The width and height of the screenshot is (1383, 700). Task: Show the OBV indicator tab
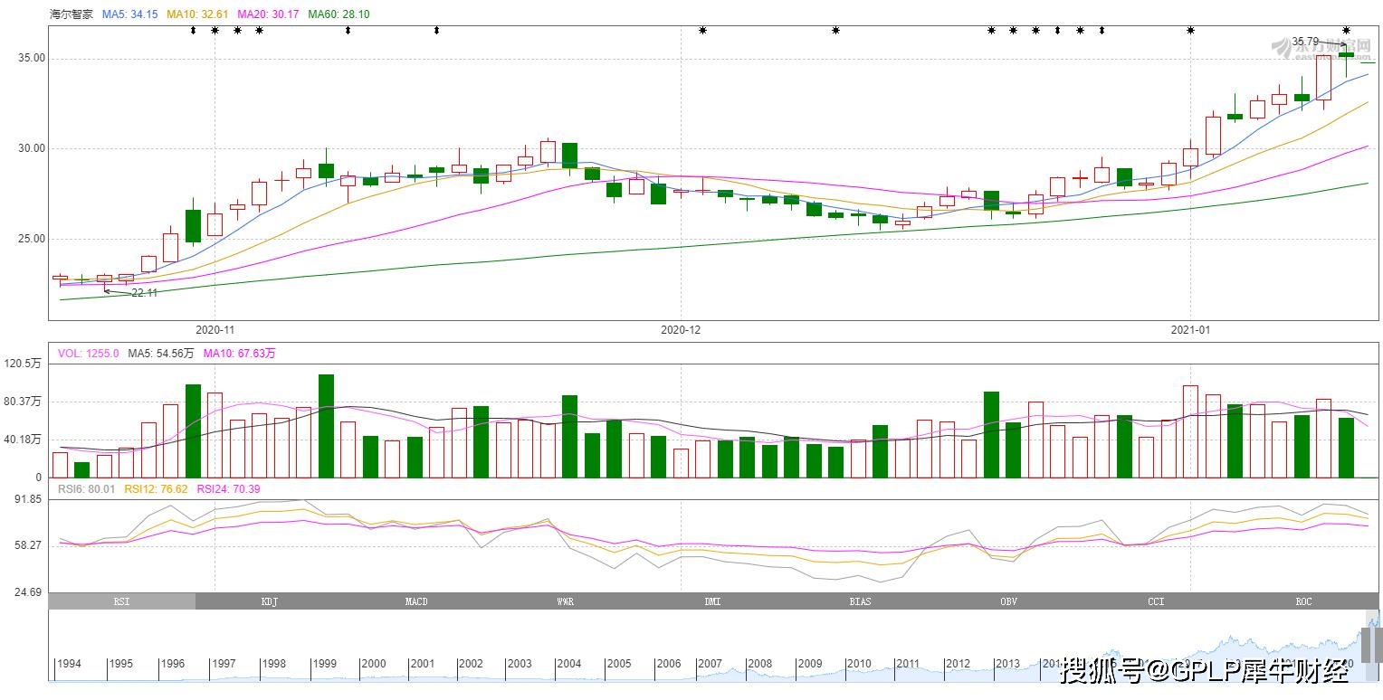click(1007, 601)
